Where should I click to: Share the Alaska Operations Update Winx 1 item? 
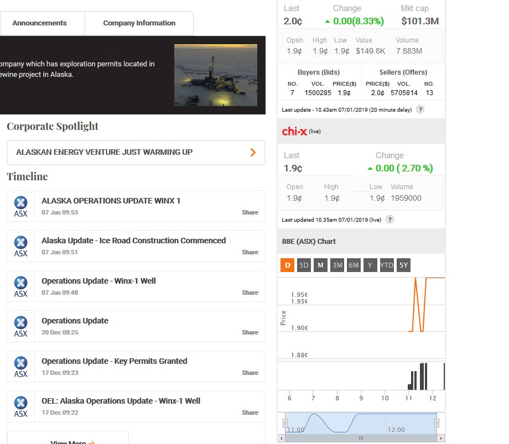pyautogui.click(x=250, y=212)
